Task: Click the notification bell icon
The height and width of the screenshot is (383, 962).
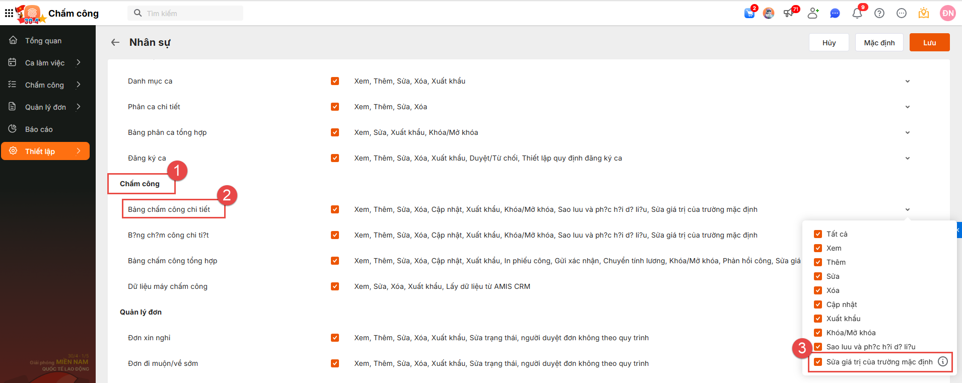Action: click(857, 14)
